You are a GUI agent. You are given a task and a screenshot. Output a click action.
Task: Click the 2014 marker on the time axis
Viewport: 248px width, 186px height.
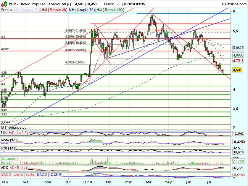click(x=88, y=182)
